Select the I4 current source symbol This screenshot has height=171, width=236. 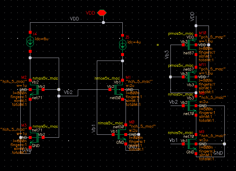click(30, 41)
